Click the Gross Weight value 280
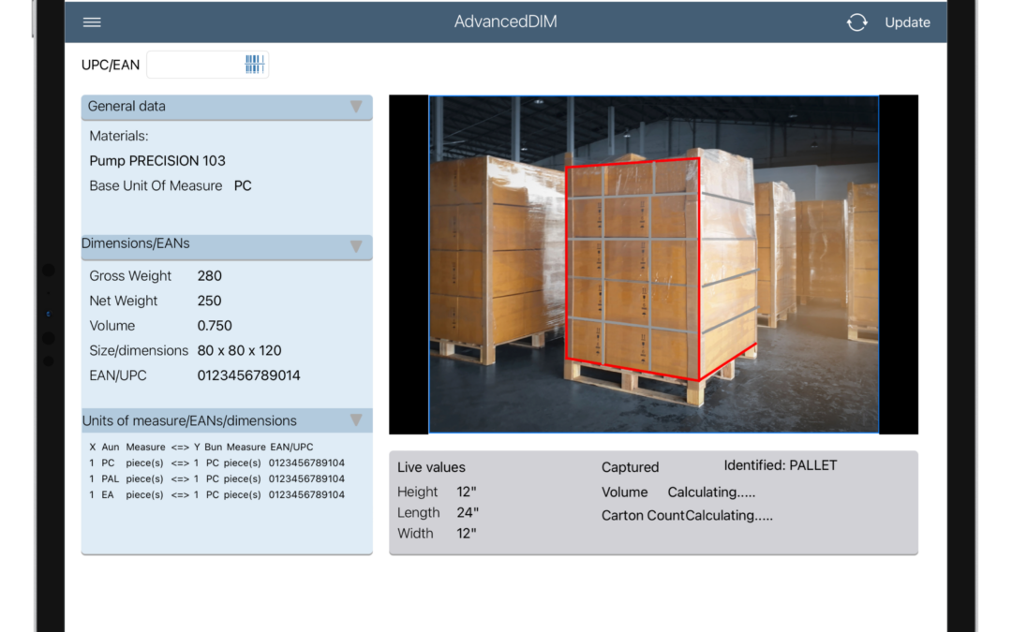 coord(209,275)
